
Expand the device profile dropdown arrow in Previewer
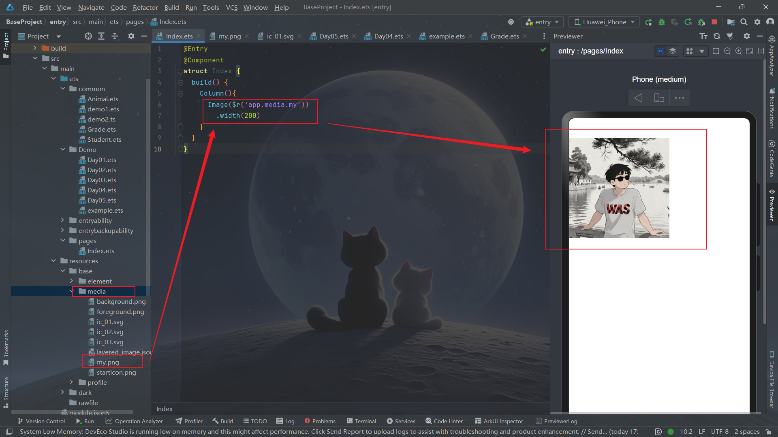pyautogui.click(x=702, y=51)
